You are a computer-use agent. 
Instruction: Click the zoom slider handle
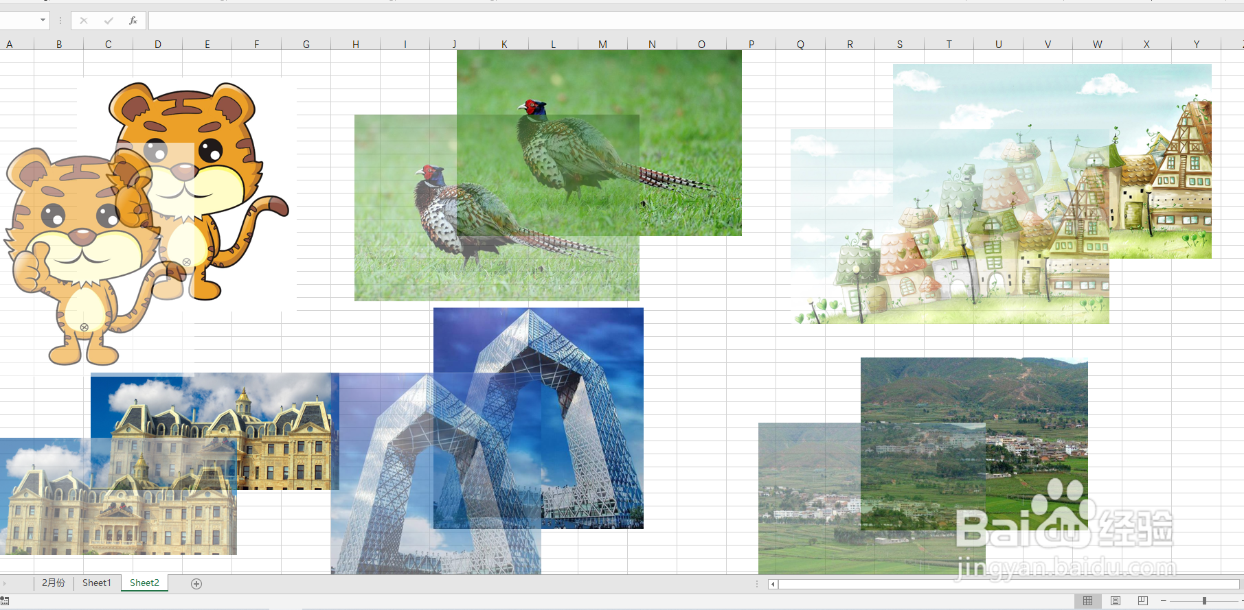(x=1204, y=601)
